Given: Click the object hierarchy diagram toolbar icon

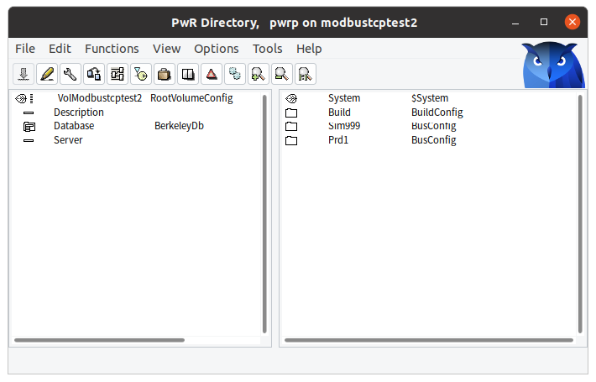Looking at the screenshot, I should tap(118, 74).
